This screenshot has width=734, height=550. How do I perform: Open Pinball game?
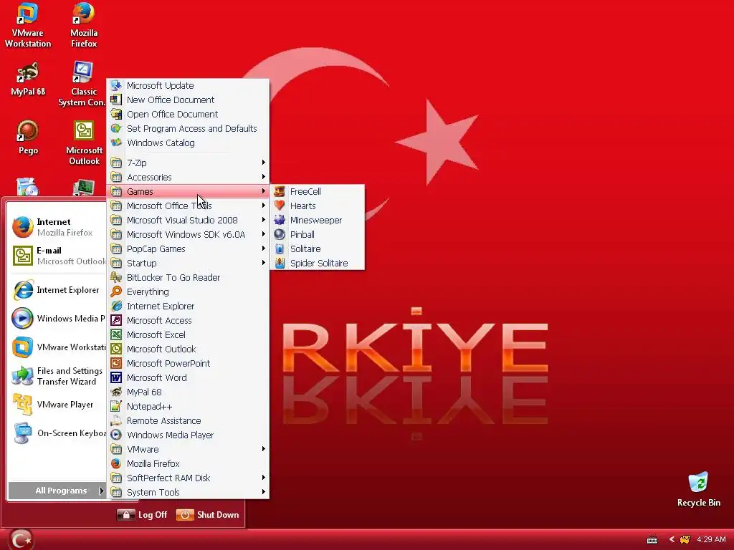click(317, 234)
